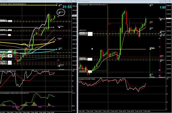The image size is (172, 113).
Task: Click the #38272271 sl order line label in M15
Action: tap(83, 30)
